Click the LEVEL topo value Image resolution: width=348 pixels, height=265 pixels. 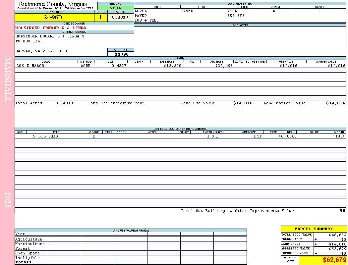[x=141, y=11]
